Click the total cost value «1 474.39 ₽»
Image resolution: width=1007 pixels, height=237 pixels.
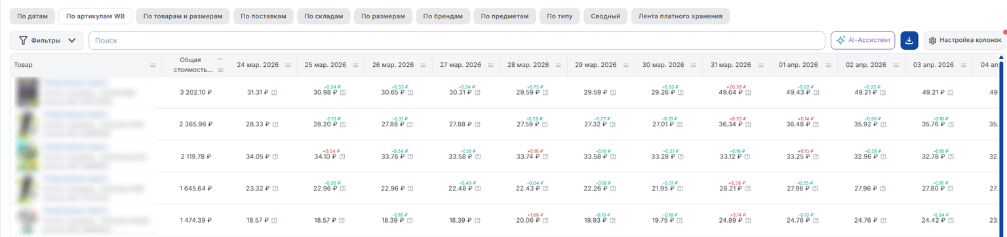[x=195, y=221]
